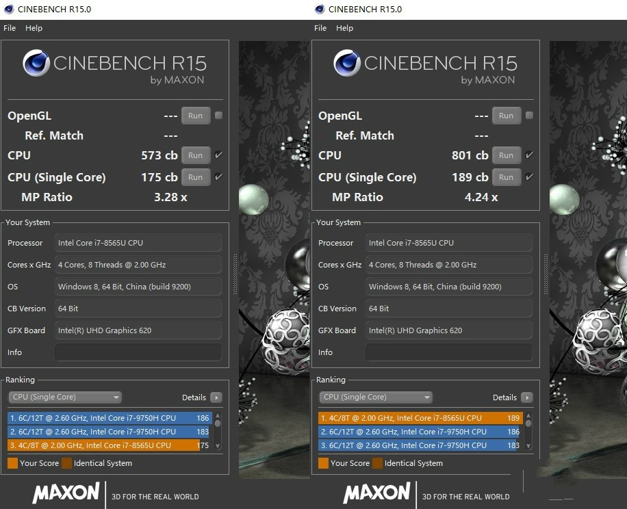Click the Cinebench title bar icon in right window
This screenshot has width=627, height=509.
[x=320, y=9]
